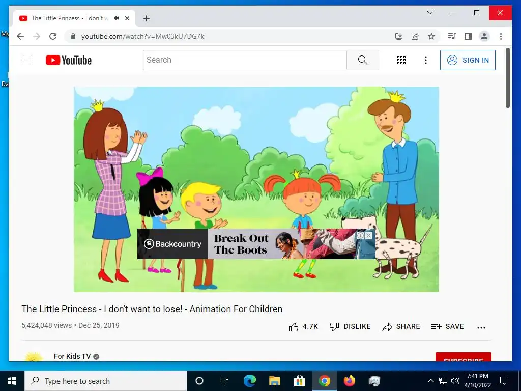Open Microsoft Store from taskbar

pos(299,381)
